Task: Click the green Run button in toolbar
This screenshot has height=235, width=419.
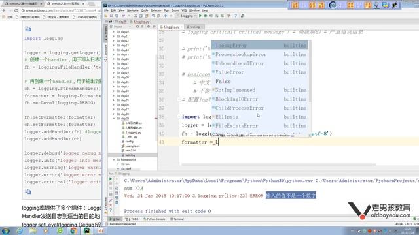Action: coord(200,16)
